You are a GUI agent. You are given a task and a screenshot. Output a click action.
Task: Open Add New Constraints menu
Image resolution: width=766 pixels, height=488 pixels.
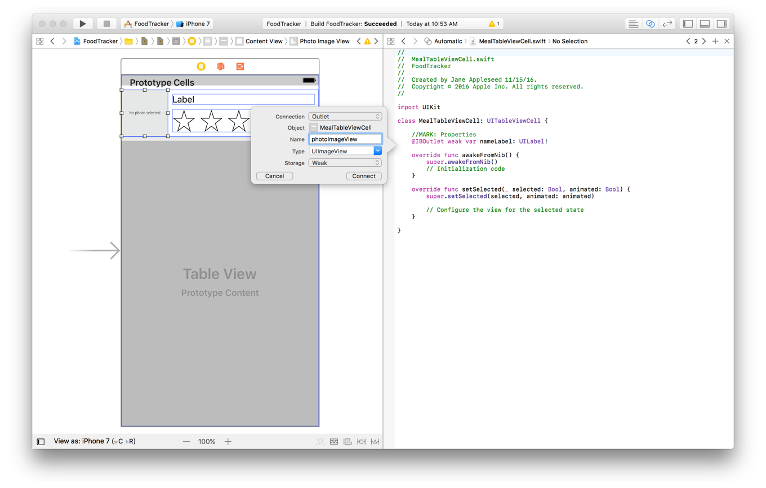(362, 441)
